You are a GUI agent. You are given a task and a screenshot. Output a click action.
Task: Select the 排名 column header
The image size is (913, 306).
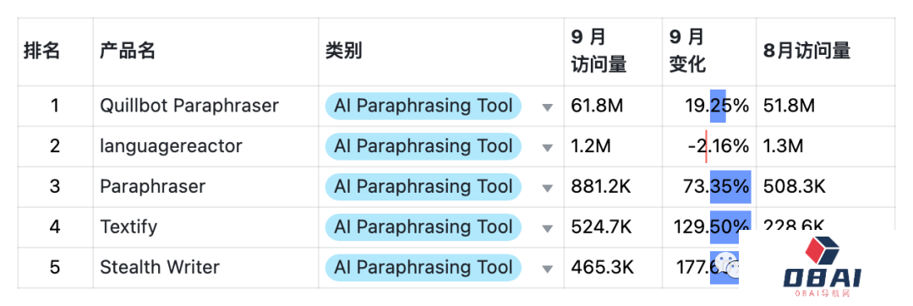(55, 52)
